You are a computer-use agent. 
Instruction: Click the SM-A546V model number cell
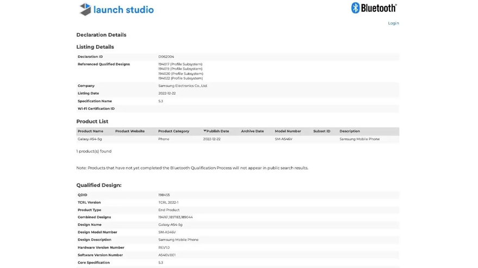pos(283,139)
